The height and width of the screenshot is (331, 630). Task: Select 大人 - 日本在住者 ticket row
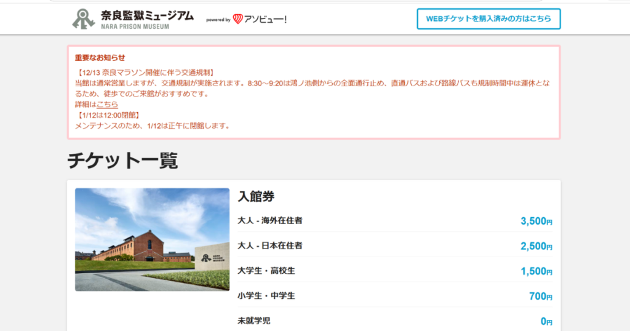pyautogui.click(x=395, y=246)
